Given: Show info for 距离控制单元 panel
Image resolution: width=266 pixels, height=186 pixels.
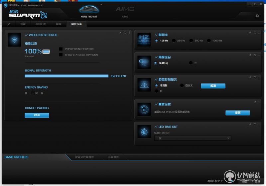Looking at the screenshot, I should [259, 77].
